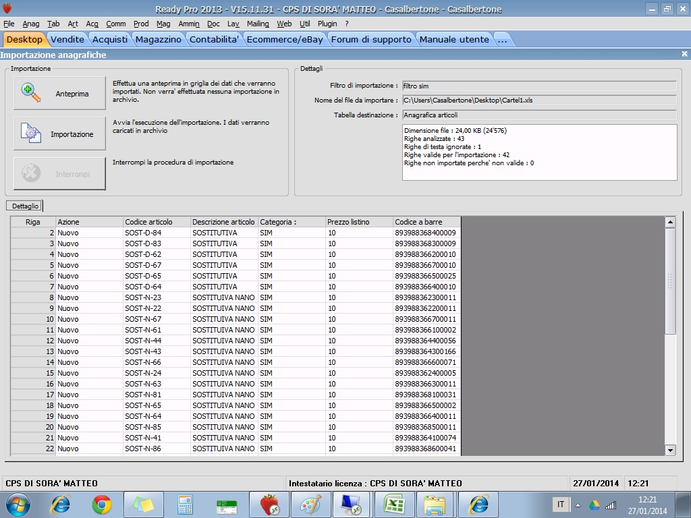Viewport: 691px width, 518px height.
Task: Open the File menu
Action: pyautogui.click(x=9, y=24)
